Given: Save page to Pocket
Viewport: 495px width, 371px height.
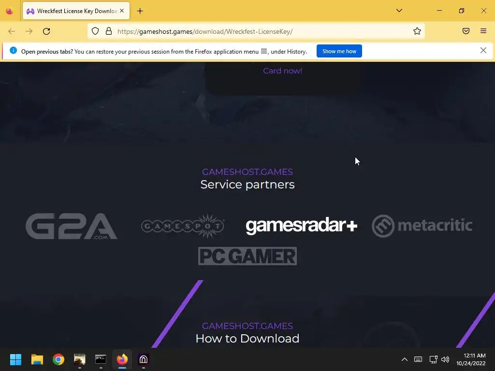Looking at the screenshot, I should pos(466,31).
